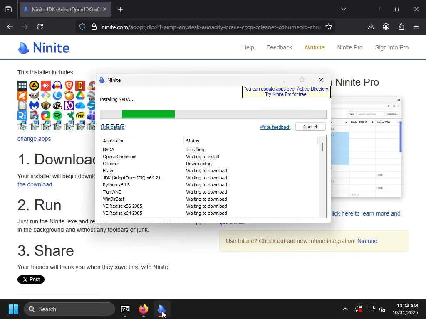
Task: Click Sign into Pro
Action: point(392,47)
